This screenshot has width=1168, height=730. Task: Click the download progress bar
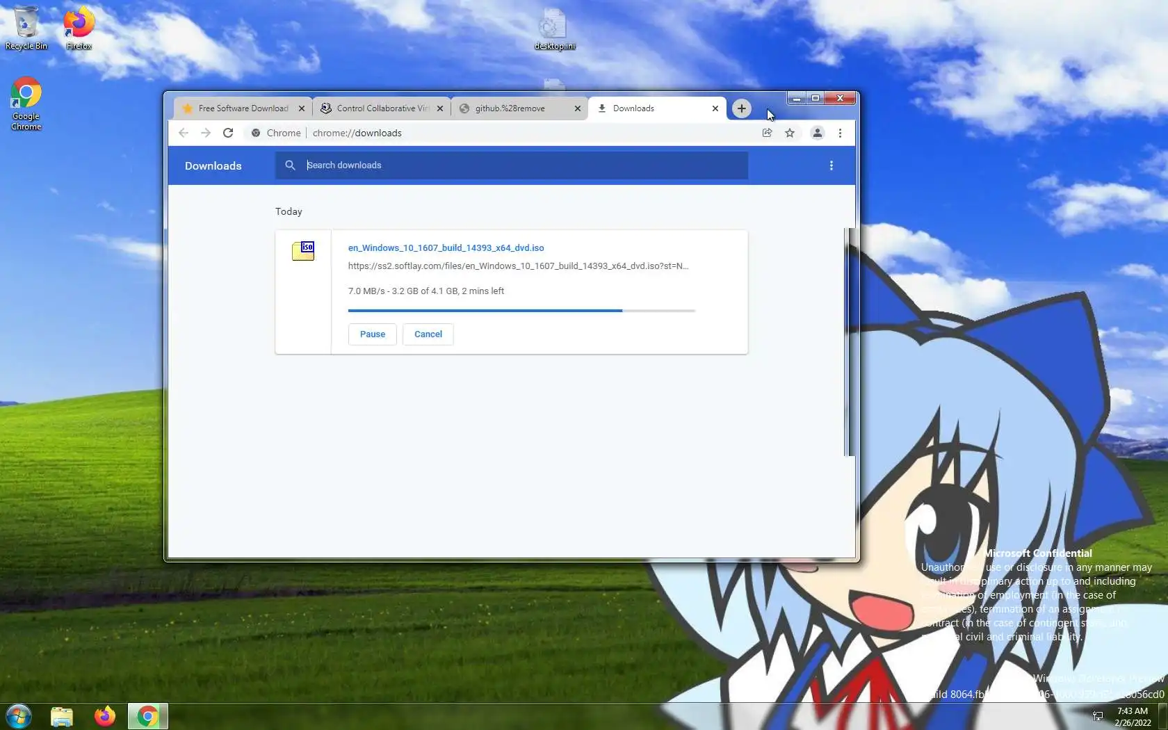point(521,311)
